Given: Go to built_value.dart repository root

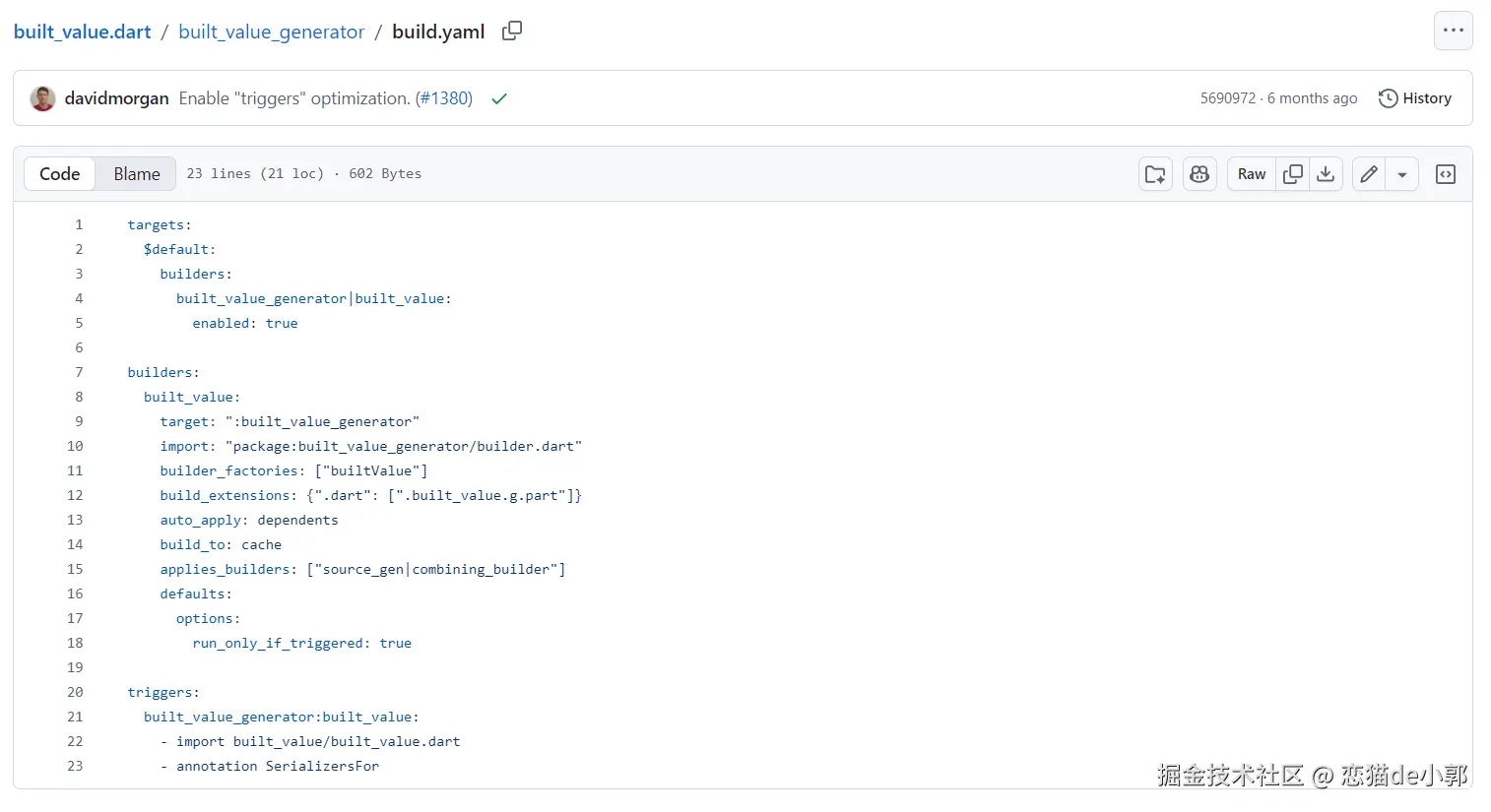Looking at the screenshot, I should click(83, 31).
